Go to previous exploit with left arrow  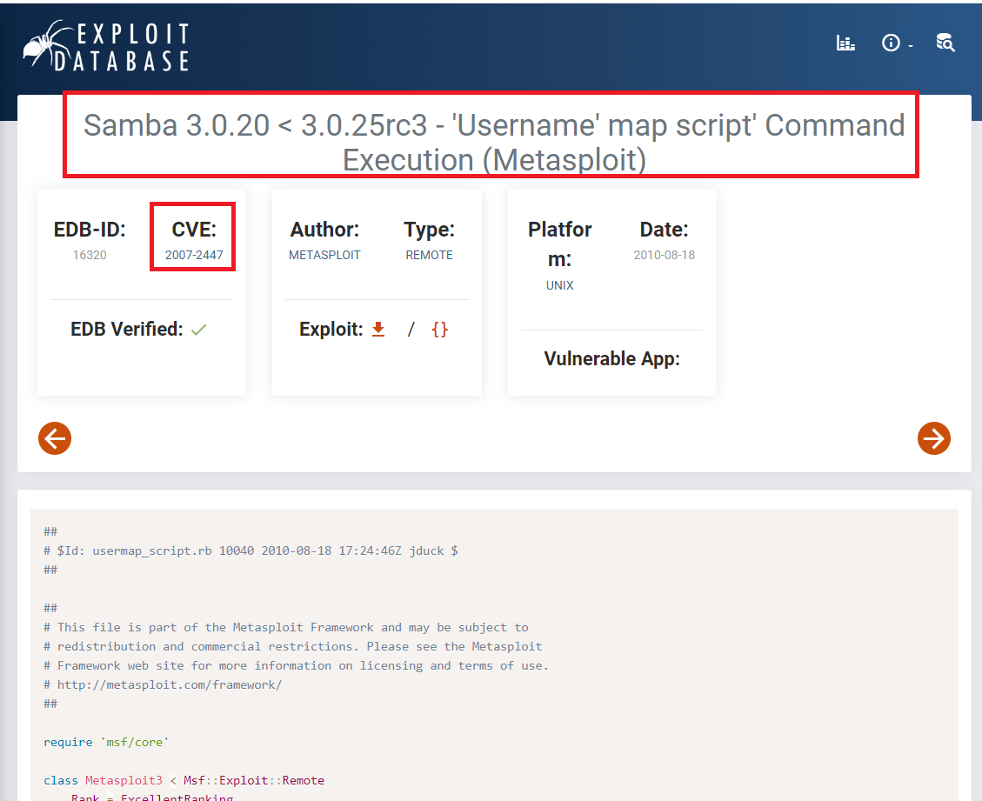[x=55, y=438]
